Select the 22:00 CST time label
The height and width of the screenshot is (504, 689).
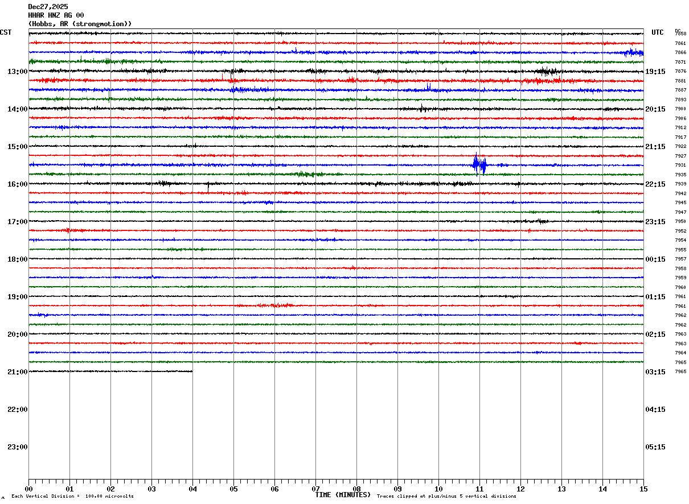pos(17,410)
